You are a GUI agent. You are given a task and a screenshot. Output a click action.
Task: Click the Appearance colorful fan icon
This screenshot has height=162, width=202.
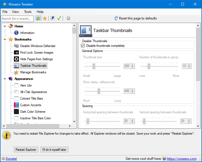[11, 79]
